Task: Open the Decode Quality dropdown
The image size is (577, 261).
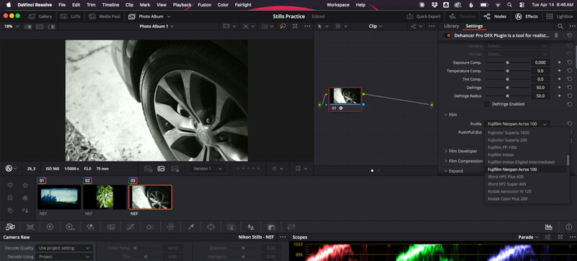Action: click(x=64, y=248)
